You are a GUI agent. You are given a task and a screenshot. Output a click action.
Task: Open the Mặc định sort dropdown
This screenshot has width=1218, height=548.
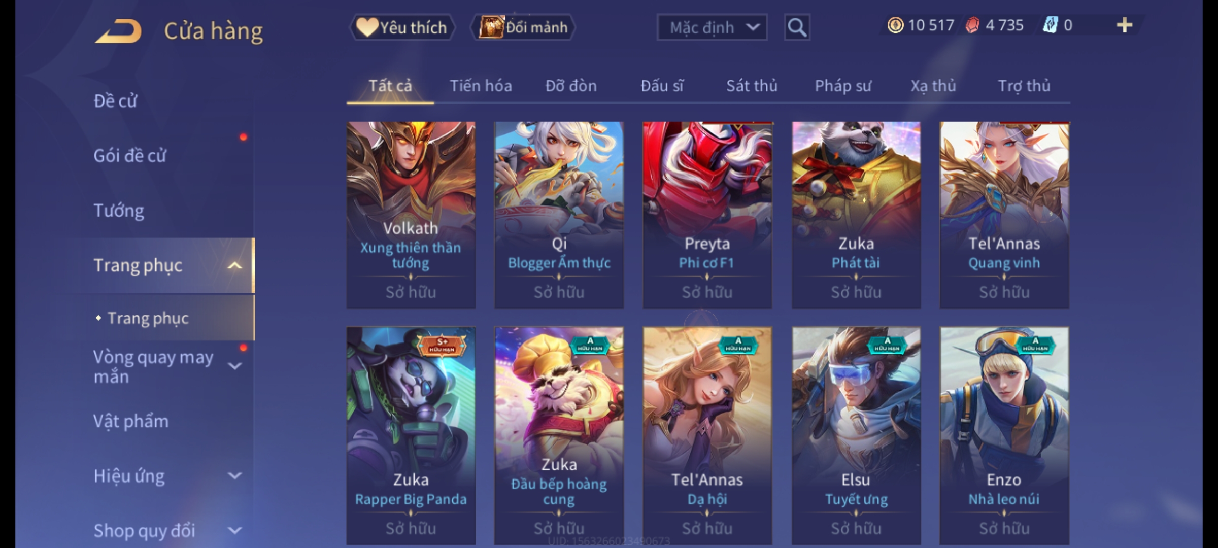712,27
